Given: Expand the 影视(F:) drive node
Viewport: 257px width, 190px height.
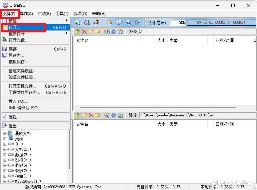Looking at the screenshot, I should click(x=5, y=160).
